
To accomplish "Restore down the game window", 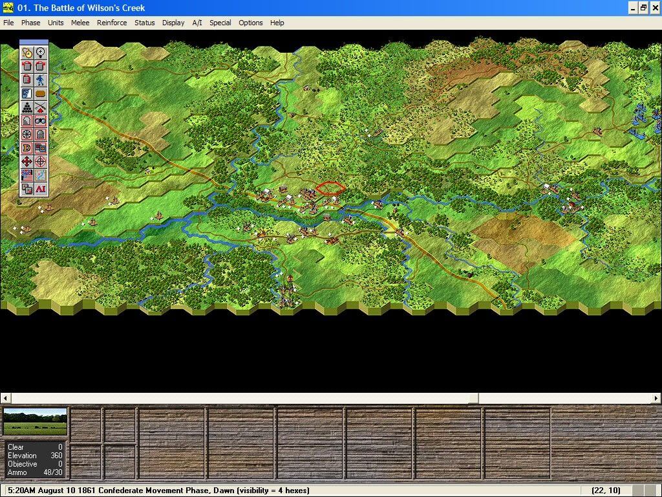I will [643, 8].
